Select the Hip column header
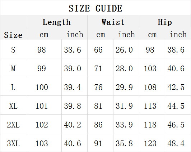Screen dimensions: 191x152 165,22
